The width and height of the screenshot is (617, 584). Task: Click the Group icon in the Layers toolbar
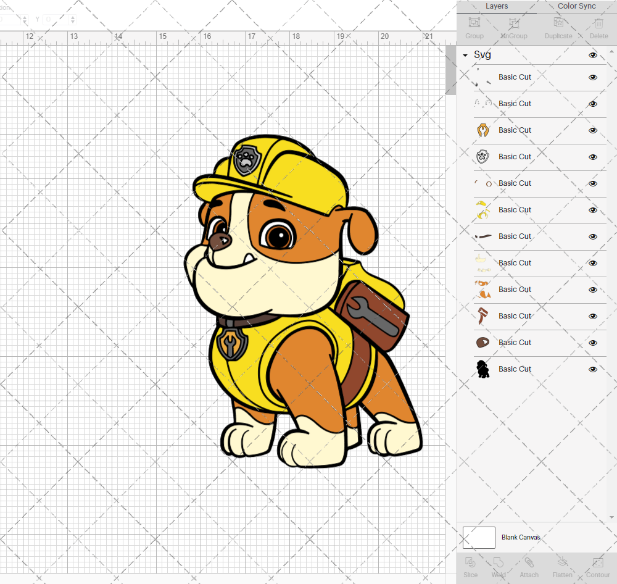coord(474,23)
